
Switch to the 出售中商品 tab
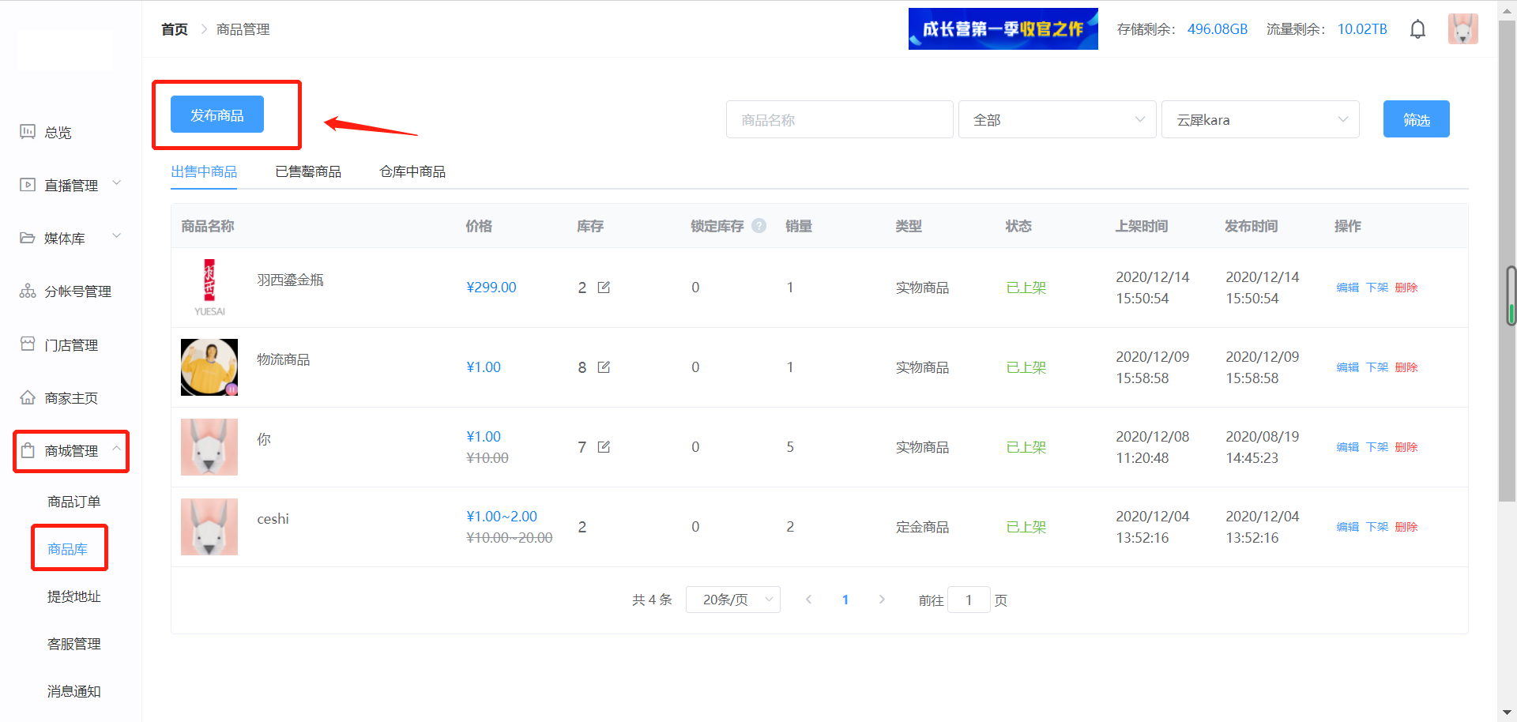click(204, 171)
